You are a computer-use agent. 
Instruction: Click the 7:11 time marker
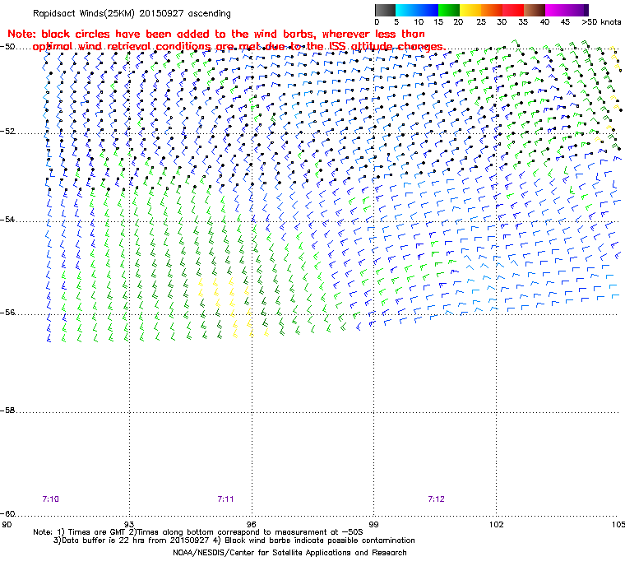[x=225, y=499]
